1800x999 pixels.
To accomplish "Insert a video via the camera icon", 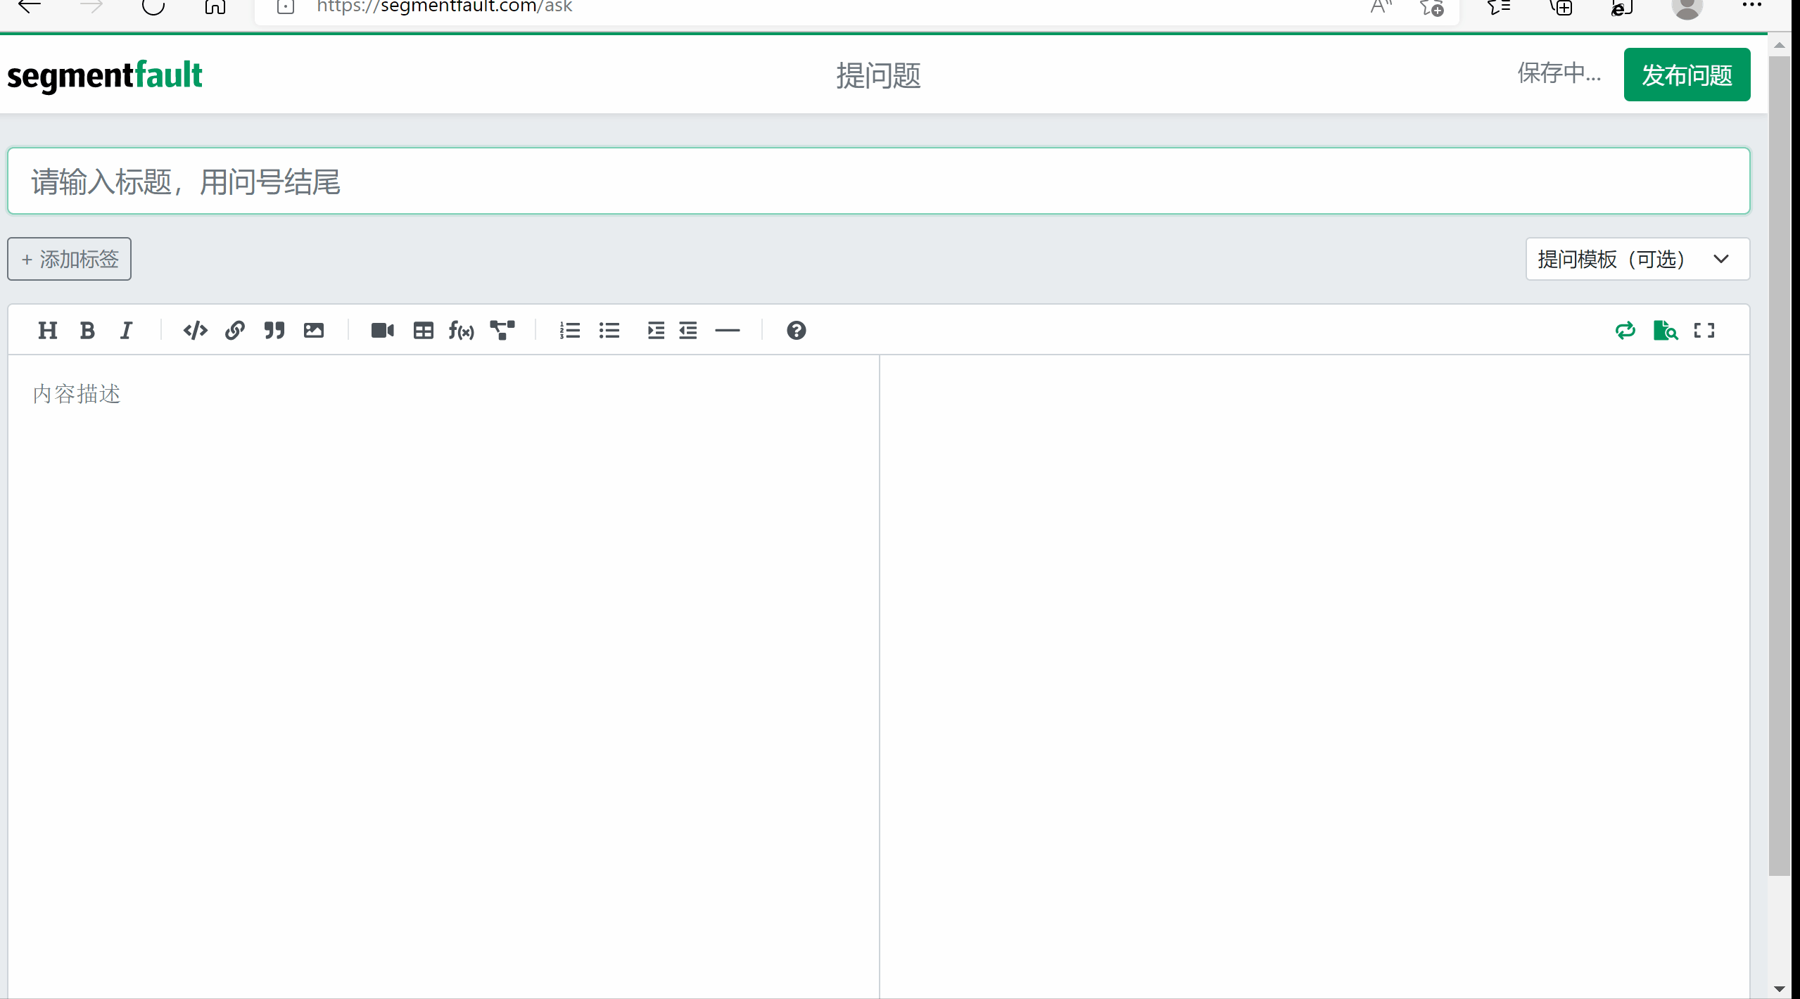I will coord(382,330).
